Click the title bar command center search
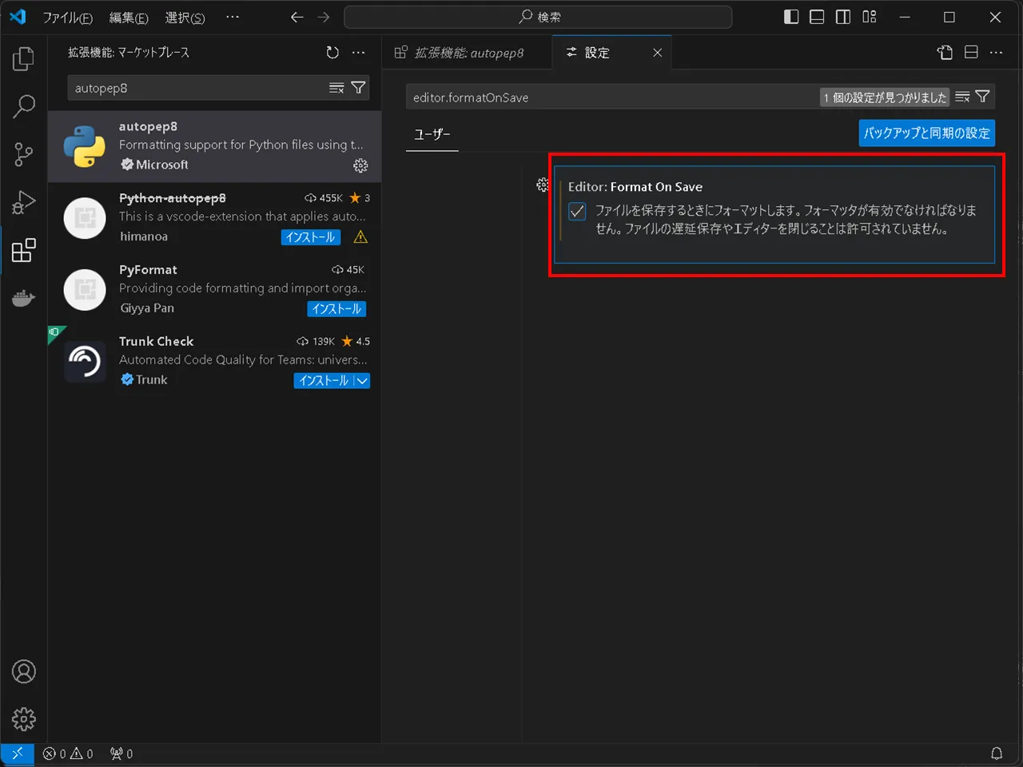Image resolution: width=1023 pixels, height=767 pixels. (x=538, y=17)
